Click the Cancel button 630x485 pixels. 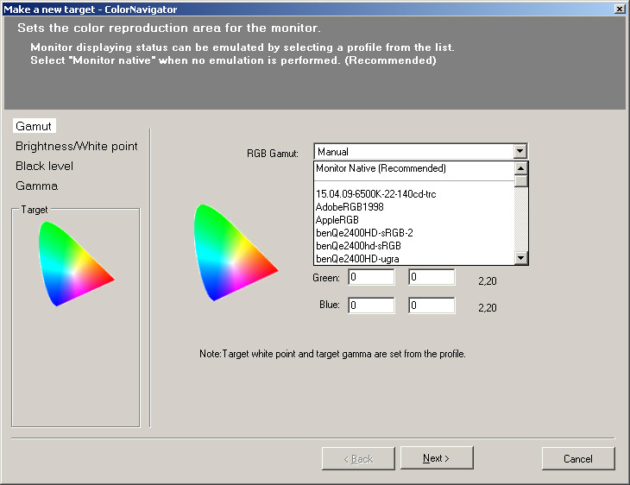(x=578, y=459)
